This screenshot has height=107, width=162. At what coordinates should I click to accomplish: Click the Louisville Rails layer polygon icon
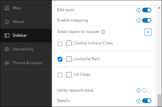point(69,59)
